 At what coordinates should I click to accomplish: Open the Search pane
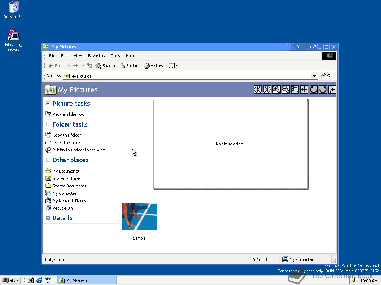(x=105, y=66)
